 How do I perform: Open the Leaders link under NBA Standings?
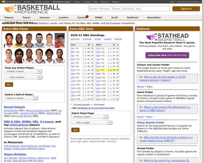107,39
